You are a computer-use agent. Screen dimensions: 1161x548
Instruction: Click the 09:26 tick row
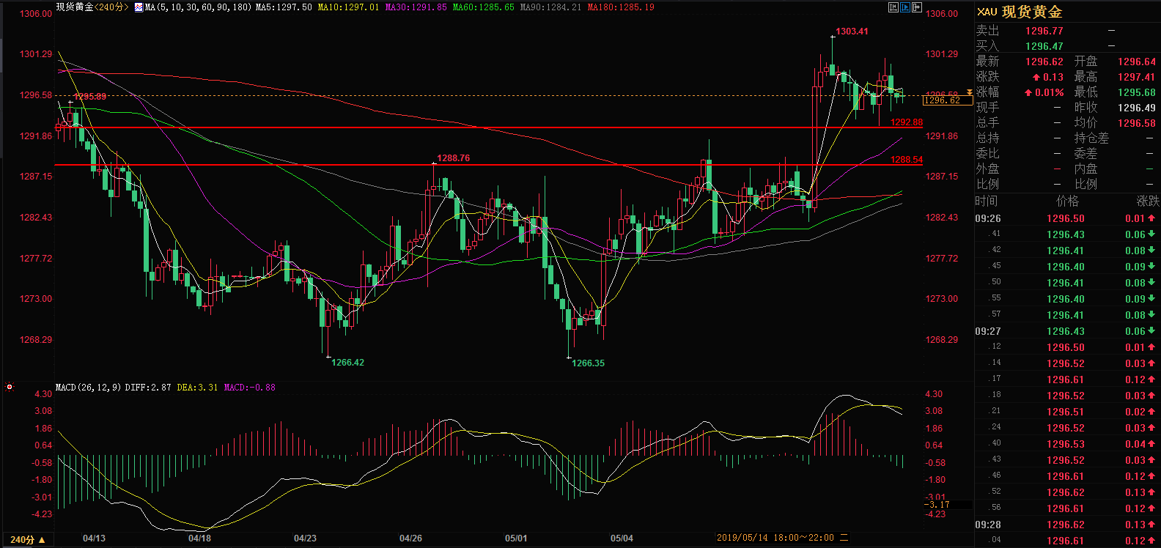tap(1067, 218)
